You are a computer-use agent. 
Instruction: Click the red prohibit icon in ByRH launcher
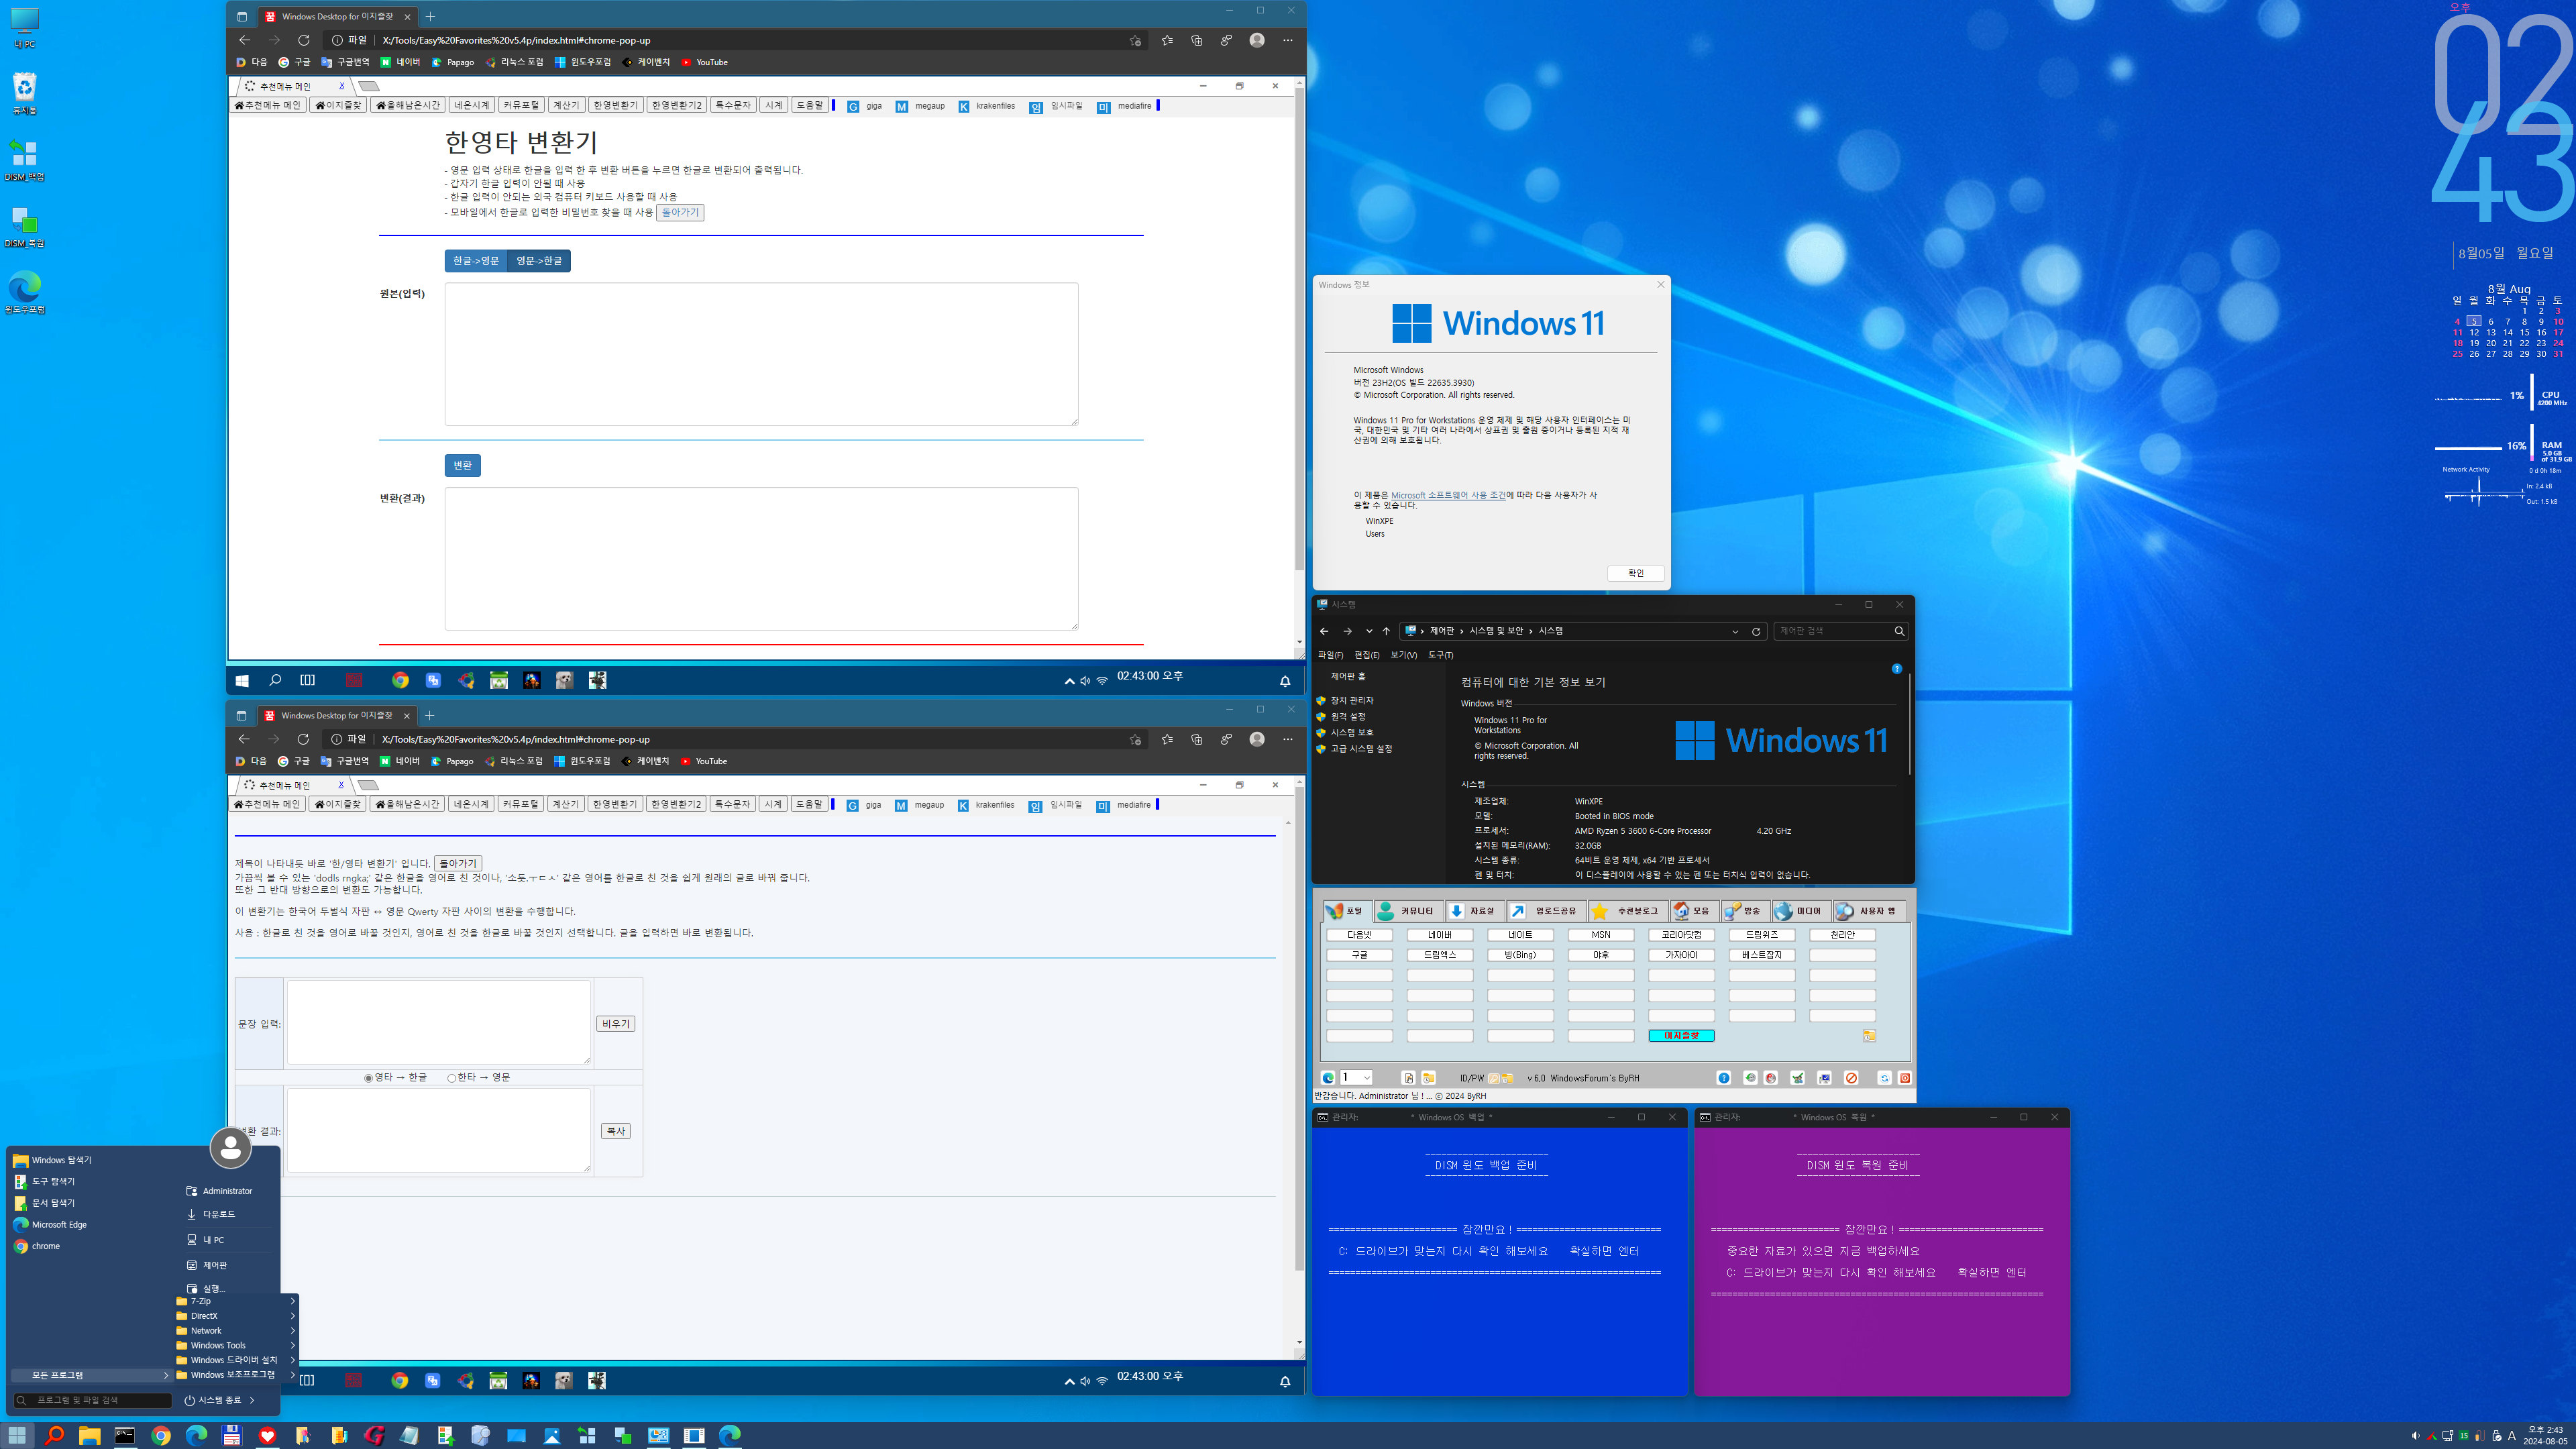[x=1851, y=1078]
